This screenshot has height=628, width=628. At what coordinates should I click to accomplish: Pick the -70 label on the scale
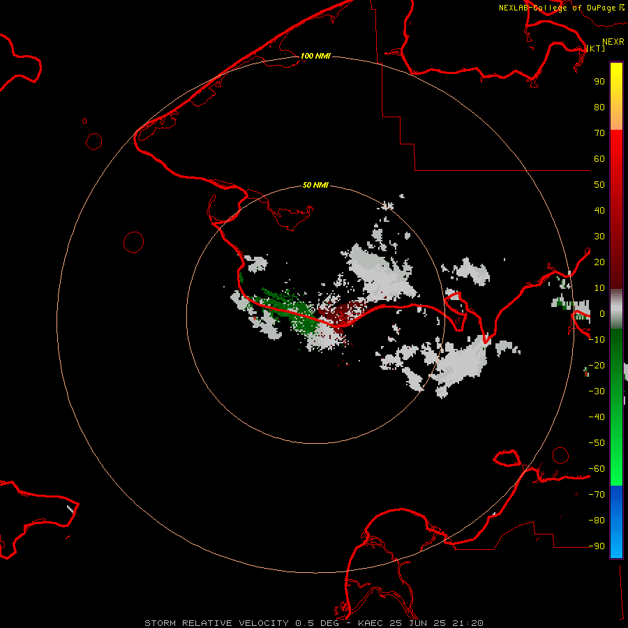597,495
